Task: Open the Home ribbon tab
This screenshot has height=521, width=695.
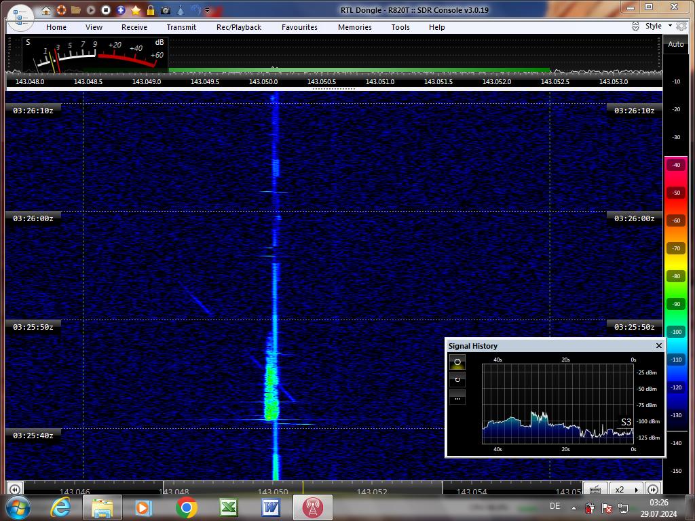Action: coord(56,27)
